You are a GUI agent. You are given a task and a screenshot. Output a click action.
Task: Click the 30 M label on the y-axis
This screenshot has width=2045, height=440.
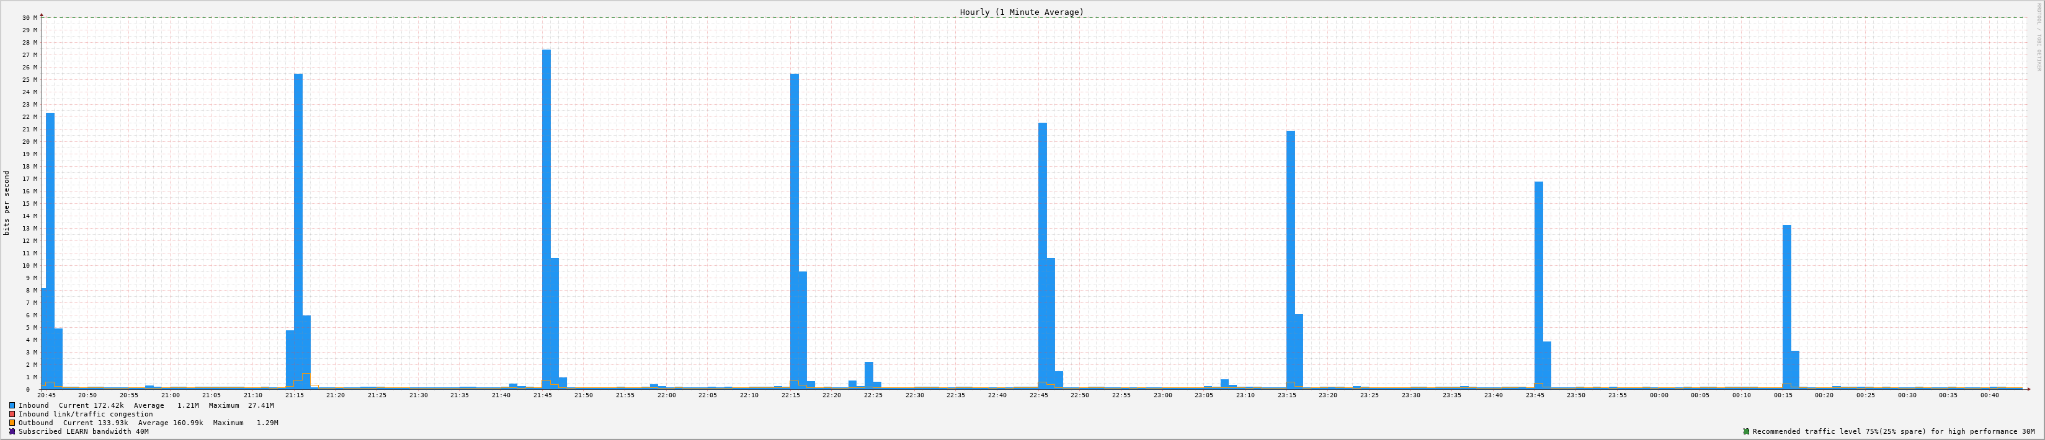point(29,17)
